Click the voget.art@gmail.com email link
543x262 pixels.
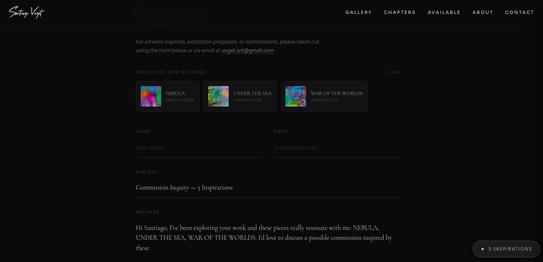[x=248, y=51]
